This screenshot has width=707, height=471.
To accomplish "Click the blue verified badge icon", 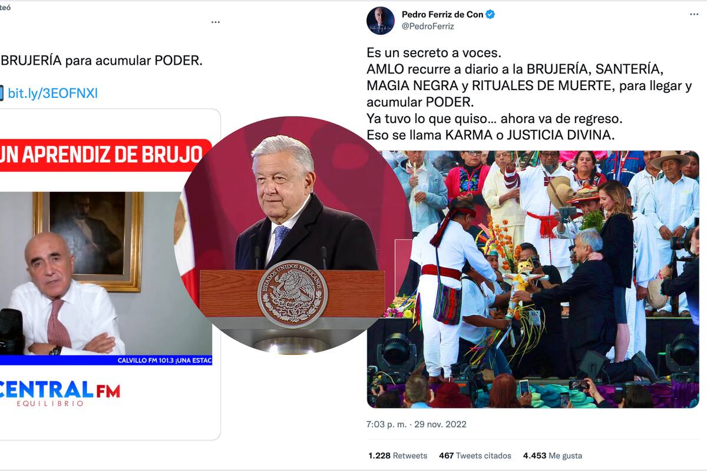I will [490, 14].
